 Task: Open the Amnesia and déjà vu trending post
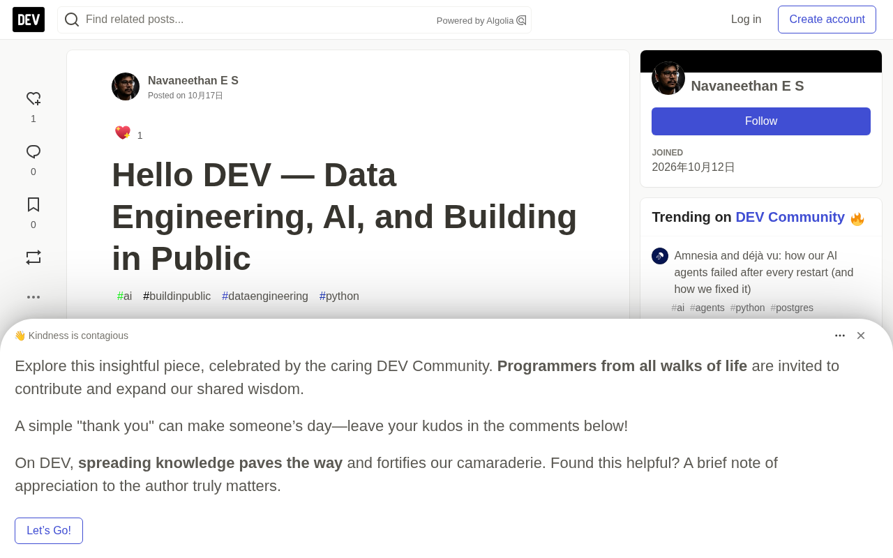point(764,272)
